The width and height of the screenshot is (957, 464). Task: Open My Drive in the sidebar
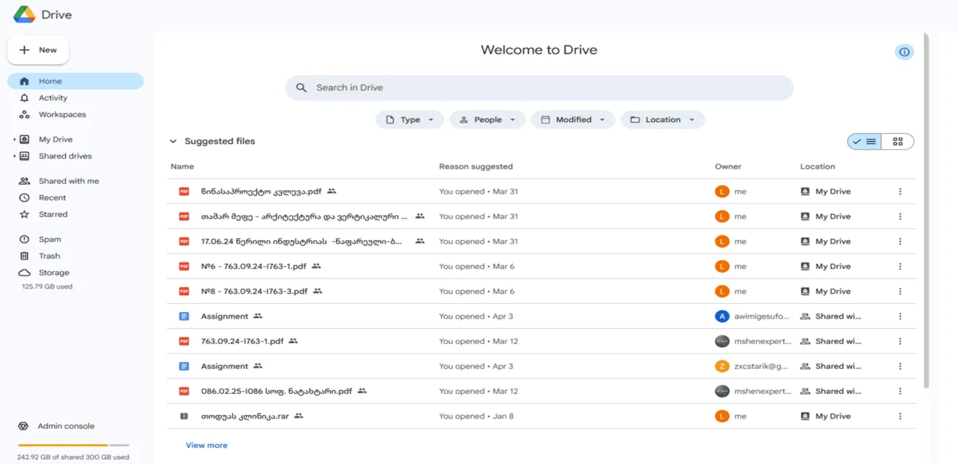pos(56,140)
